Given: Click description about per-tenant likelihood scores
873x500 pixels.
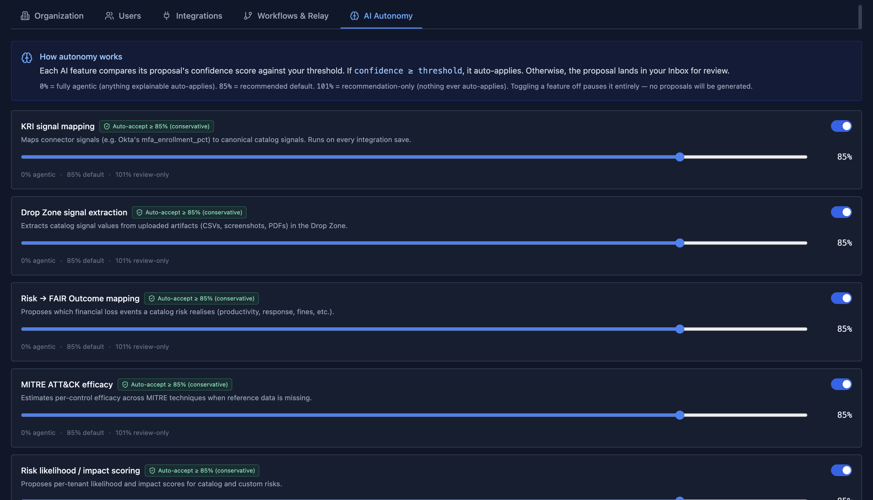Looking at the screenshot, I should (151, 484).
